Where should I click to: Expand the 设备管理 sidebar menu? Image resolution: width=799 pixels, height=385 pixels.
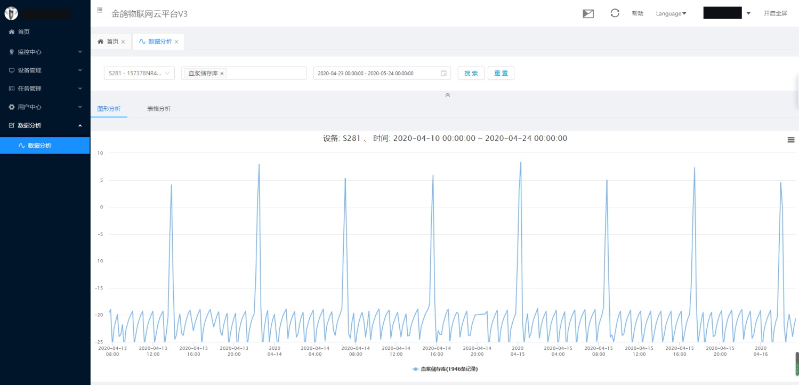pyautogui.click(x=45, y=70)
